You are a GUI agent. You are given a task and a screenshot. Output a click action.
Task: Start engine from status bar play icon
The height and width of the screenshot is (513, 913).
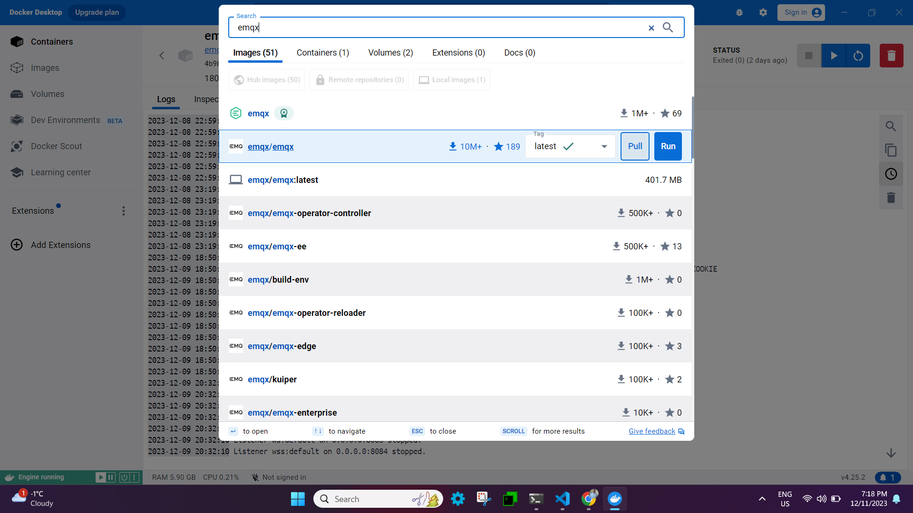100,477
